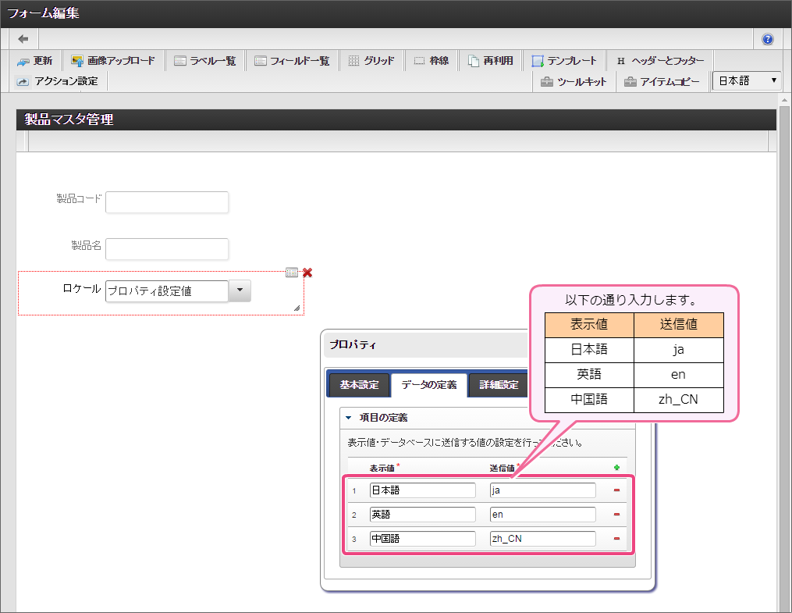Image resolution: width=792 pixels, height=613 pixels.
Task: Open フィールド一覧 list
Action: (292, 61)
